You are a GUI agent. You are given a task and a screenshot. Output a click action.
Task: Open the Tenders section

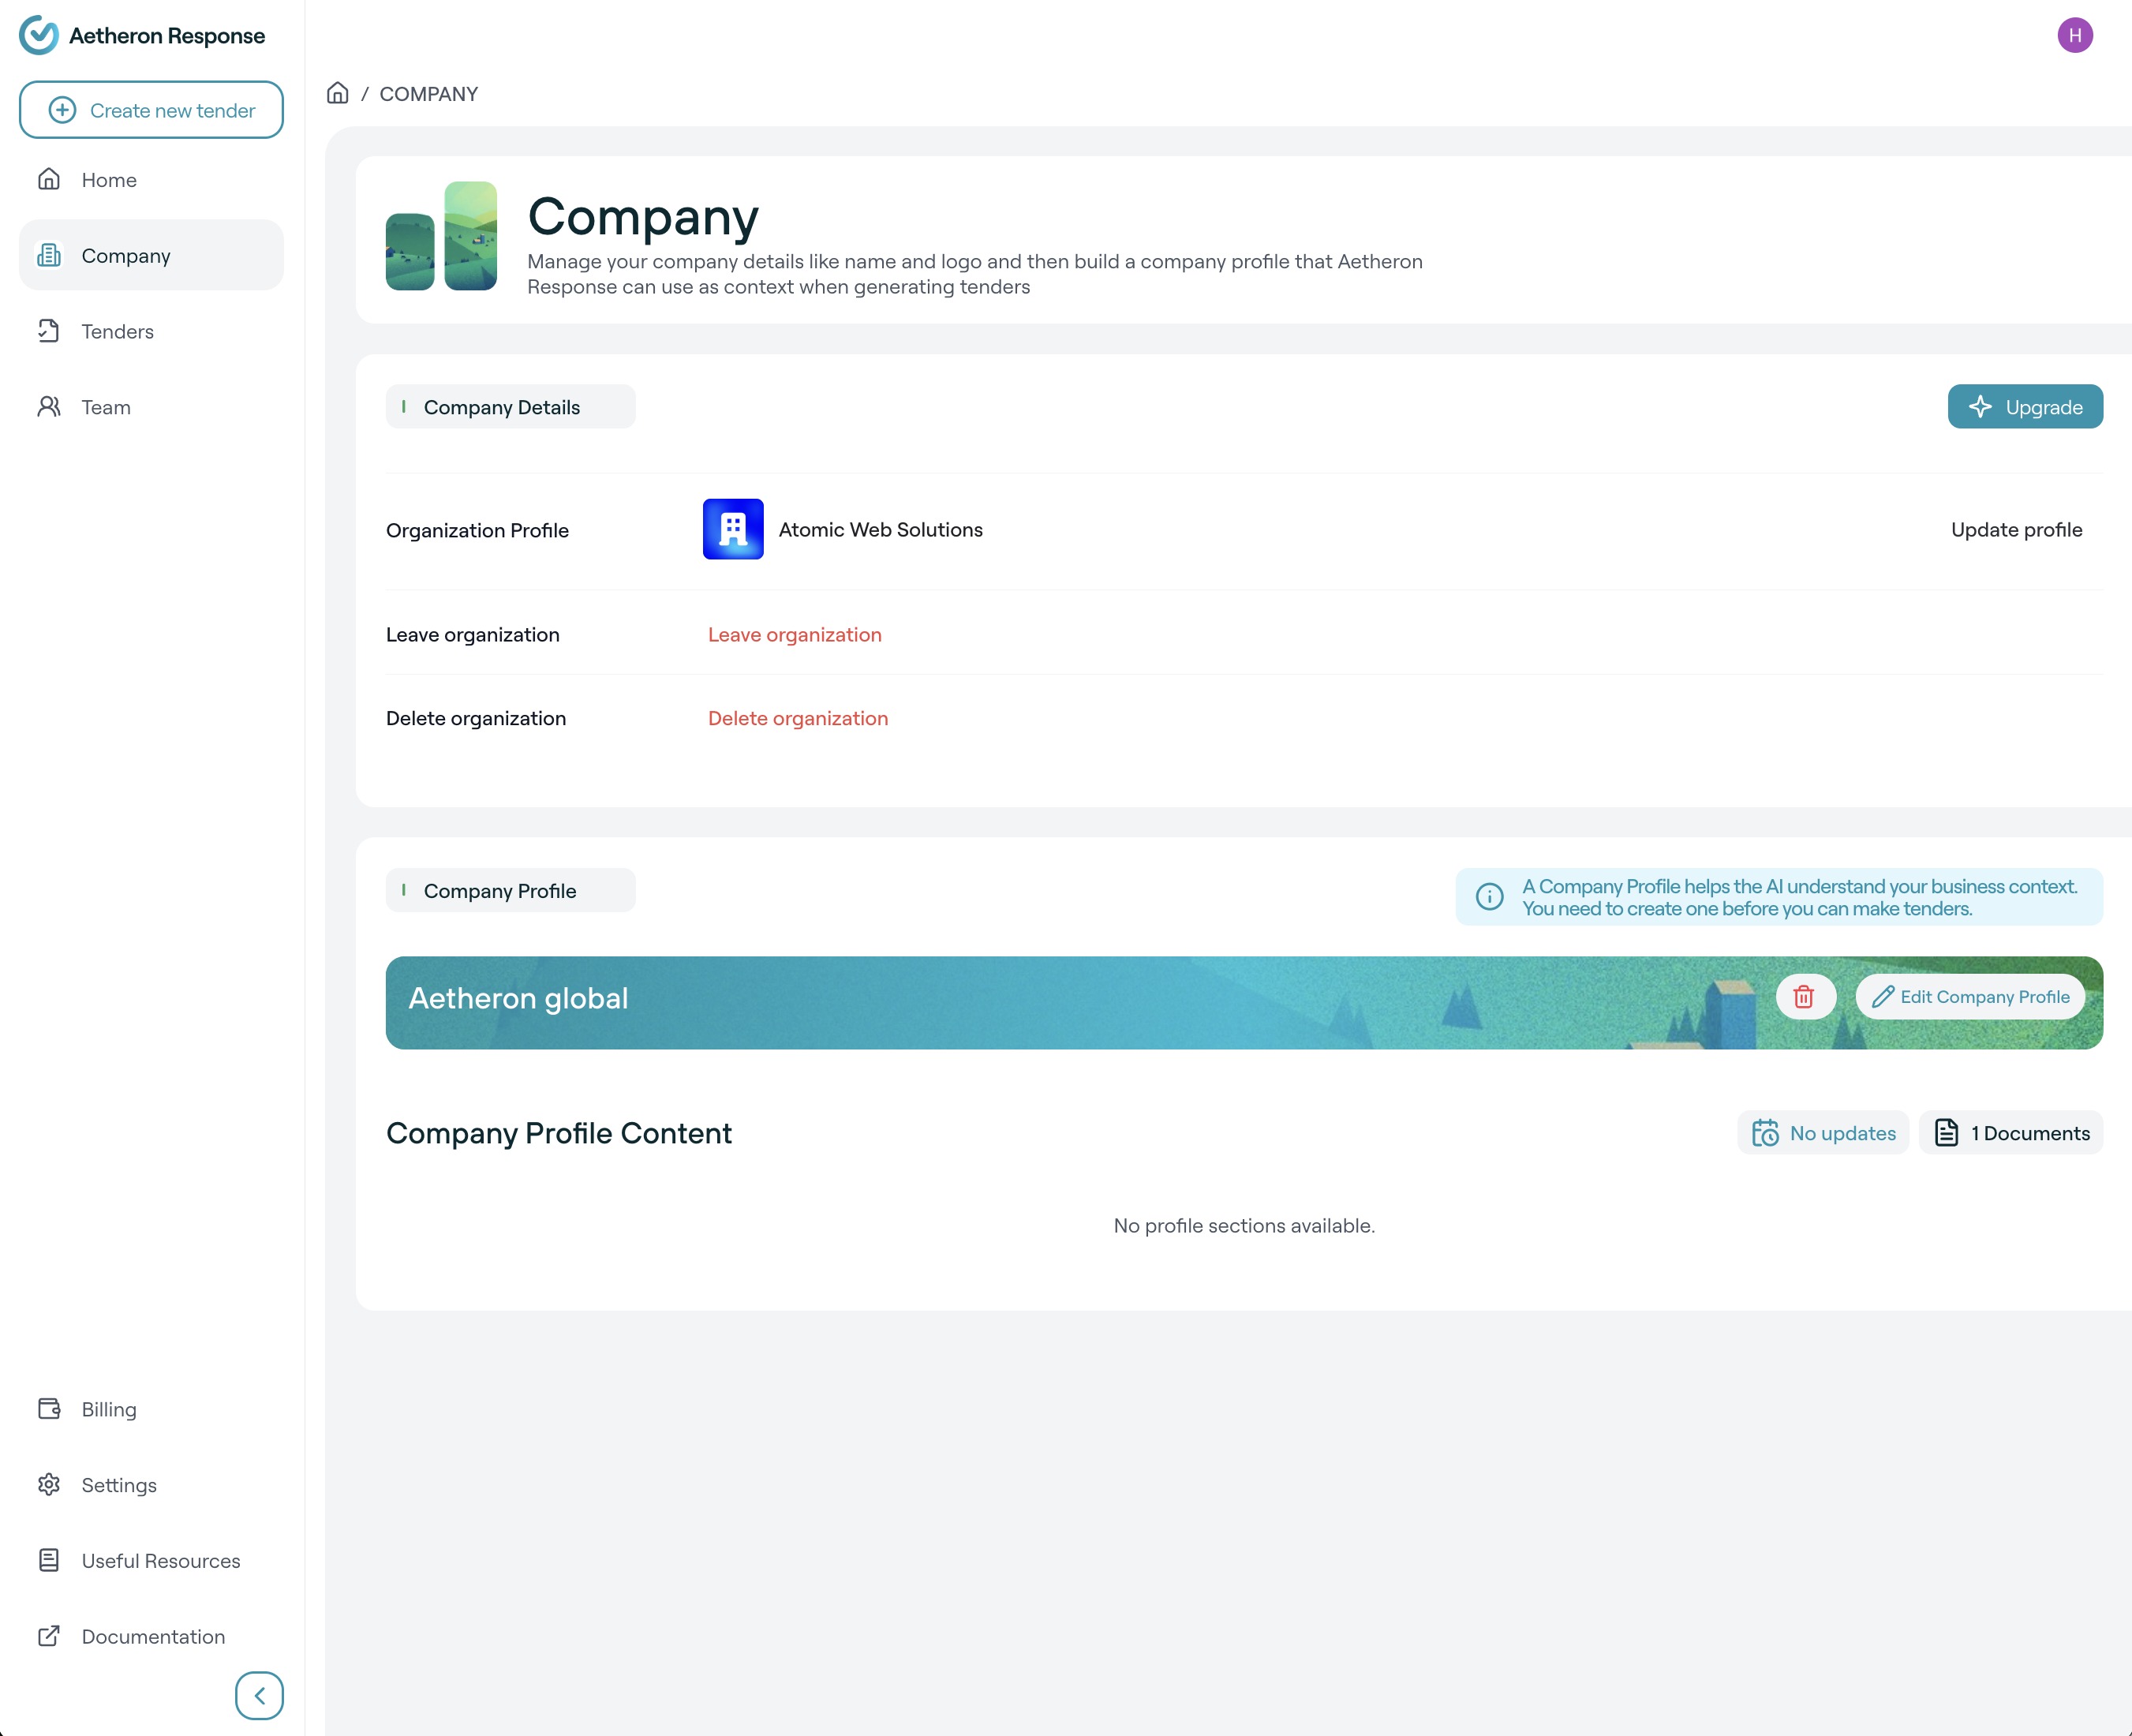(117, 331)
